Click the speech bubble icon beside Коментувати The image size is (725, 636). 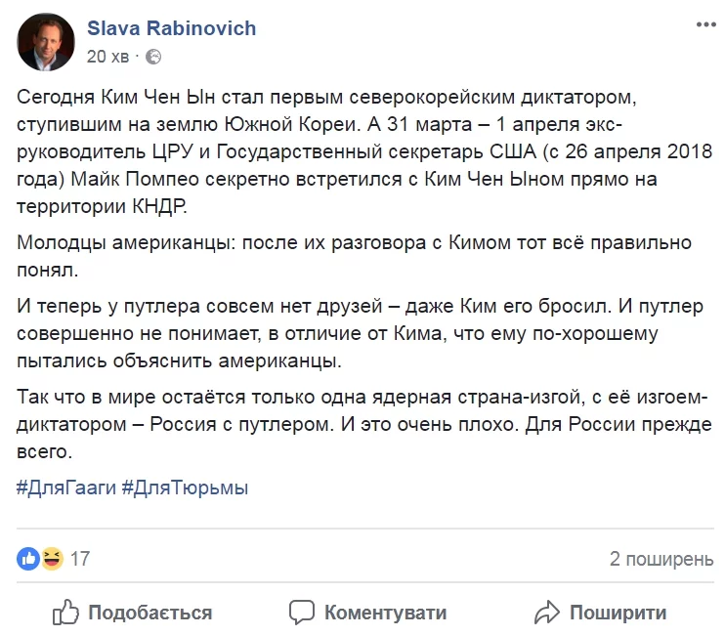[x=304, y=614]
